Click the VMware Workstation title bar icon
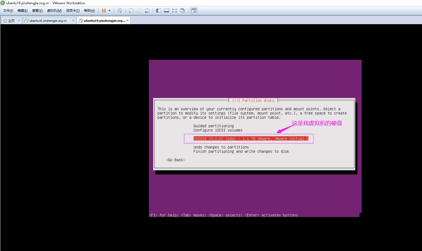Viewport: 422px width, 251px height. pos(3,3)
